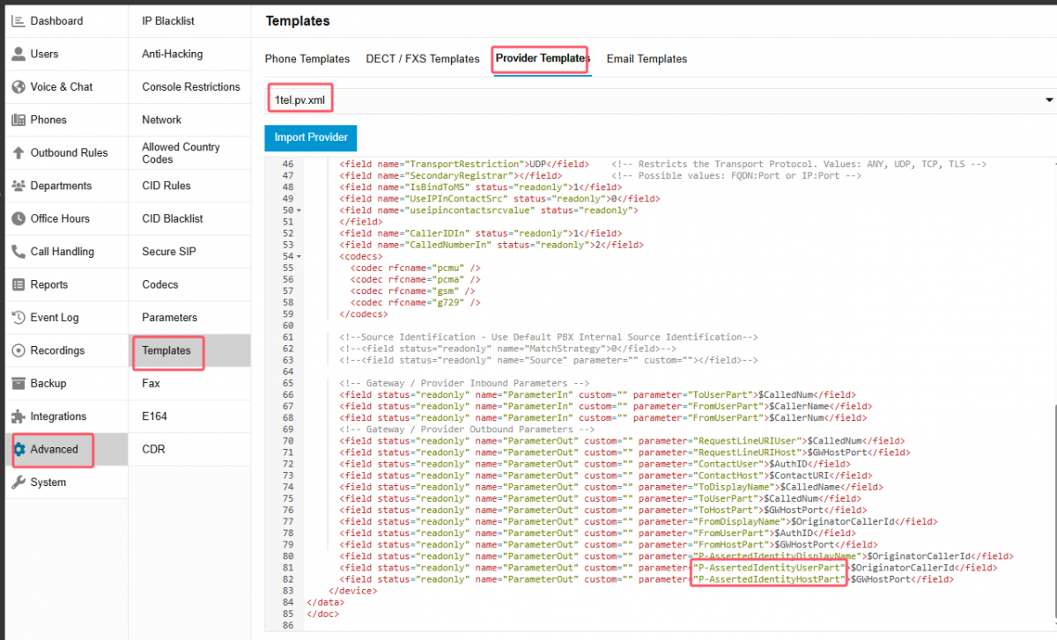This screenshot has height=640, width=1057.
Task: Open Voice & Chat globe icon
Action: [x=18, y=86]
